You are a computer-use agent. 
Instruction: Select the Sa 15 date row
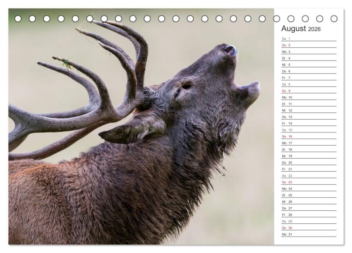pos(308,130)
